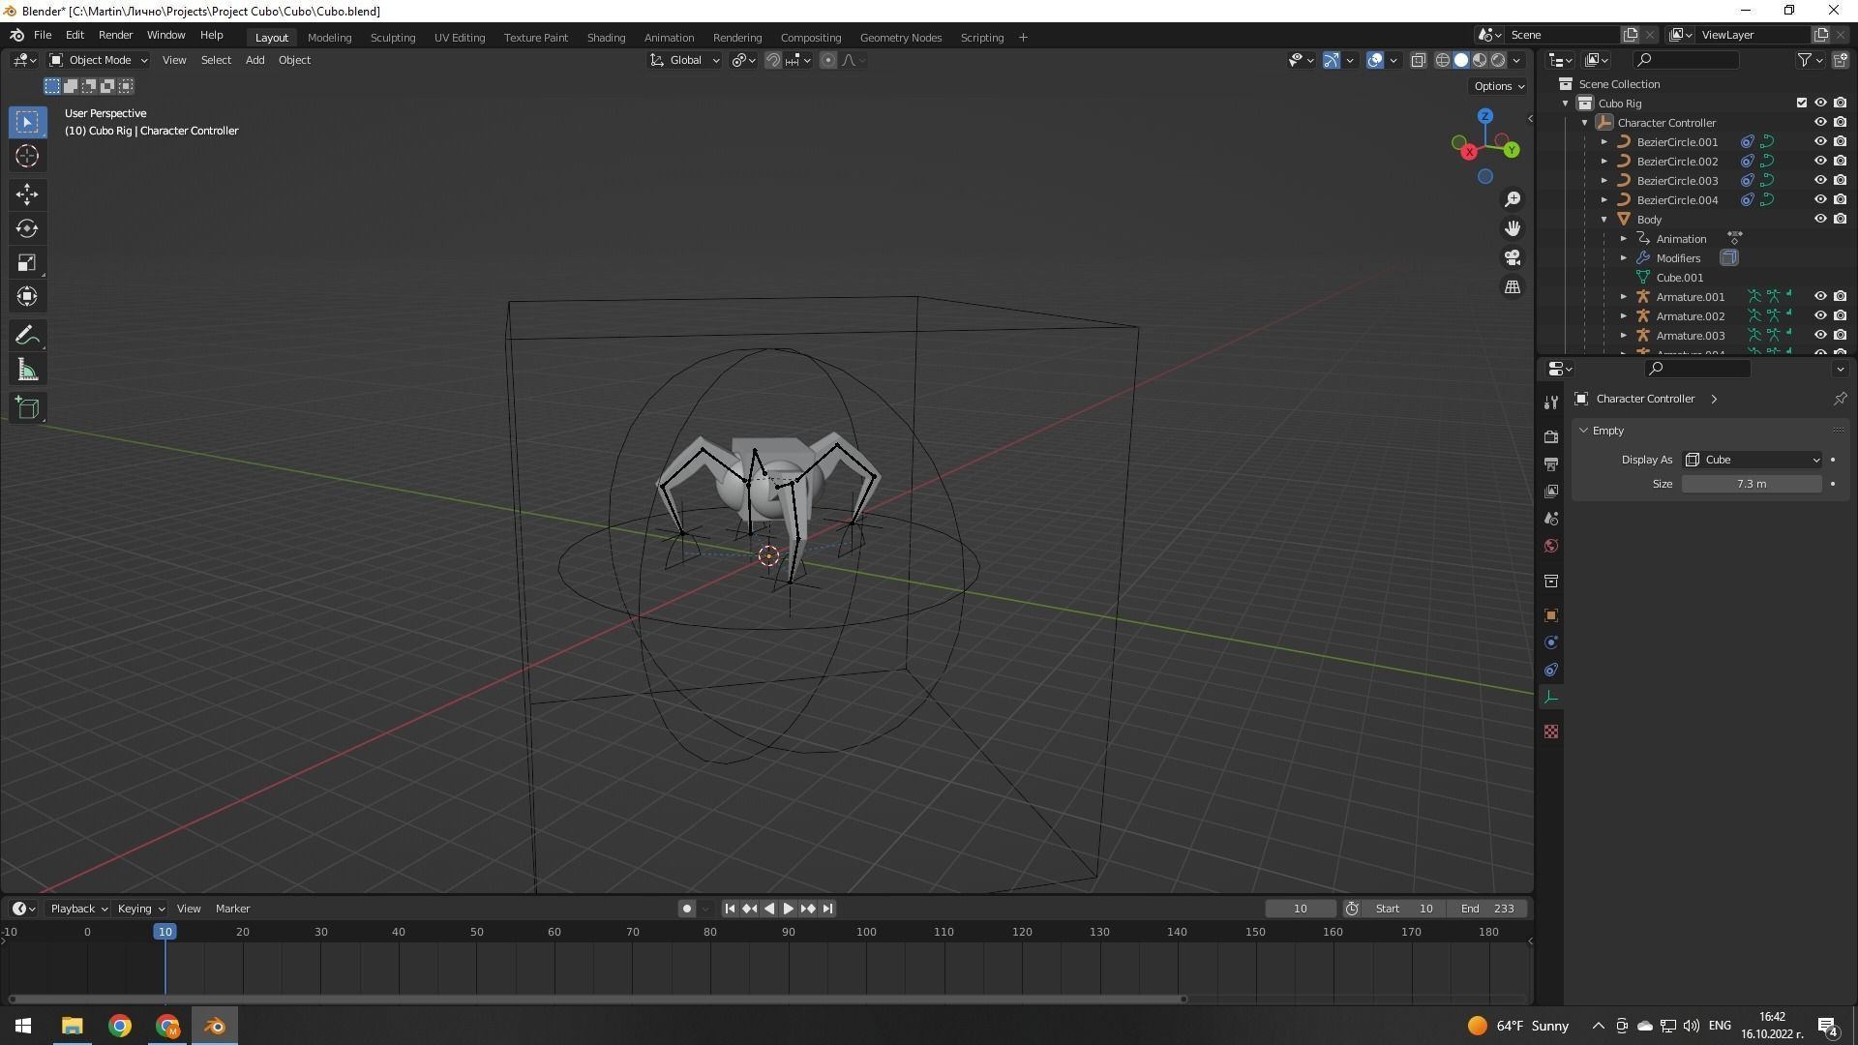Switch to wireframe viewport shading
This screenshot has height=1045, width=1858.
[1442, 60]
